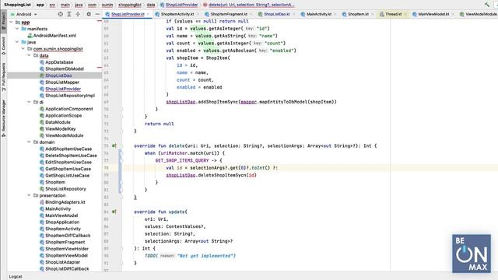Open the Logcat tool window
Image resolution: width=498 pixels, height=280 pixels.
(x=16, y=277)
